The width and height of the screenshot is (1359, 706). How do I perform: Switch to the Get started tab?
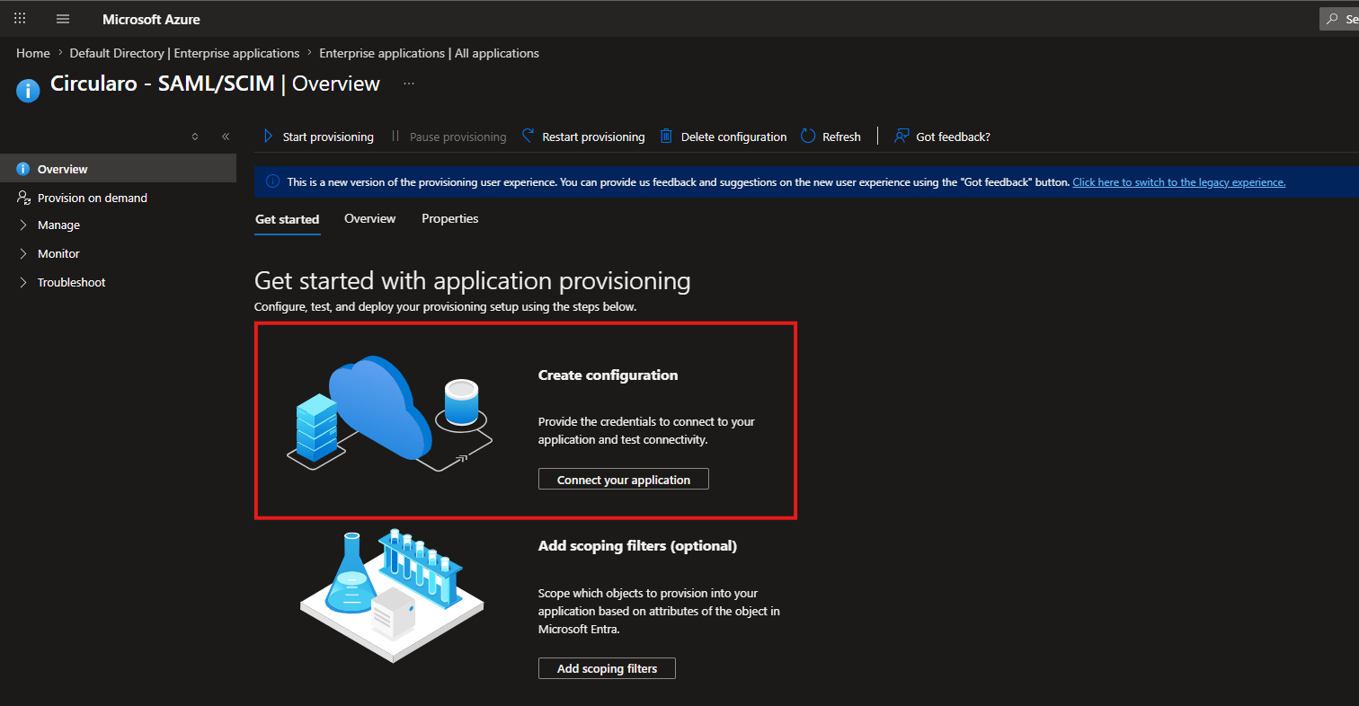click(x=288, y=219)
